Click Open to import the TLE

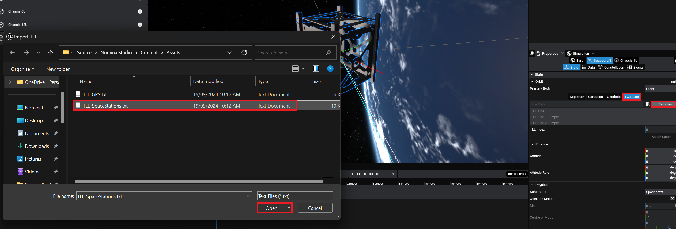(x=271, y=208)
